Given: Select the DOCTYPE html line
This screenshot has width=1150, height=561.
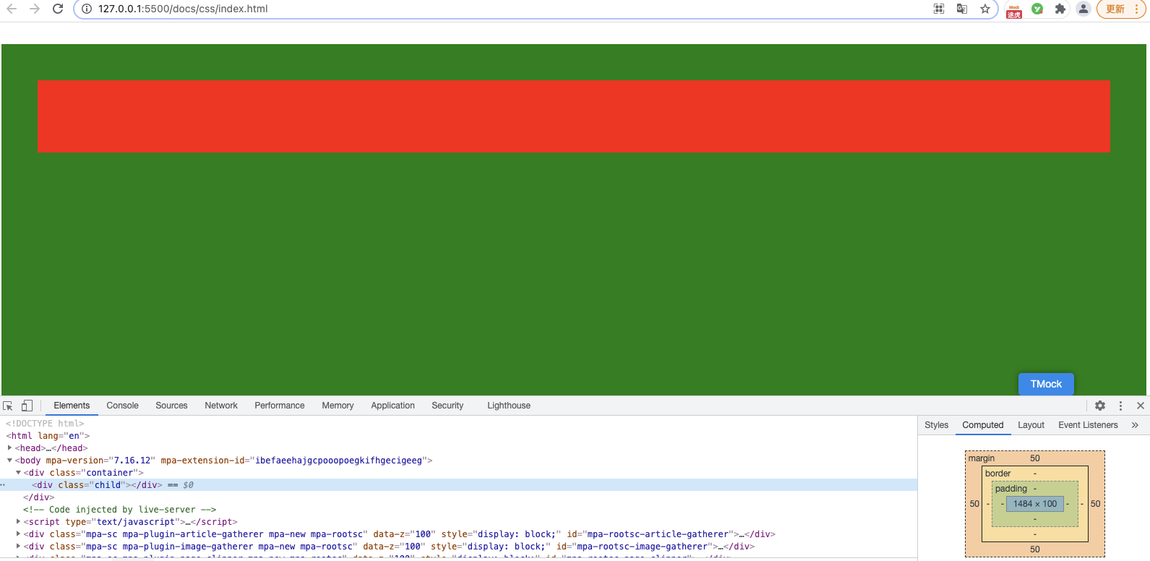Looking at the screenshot, I should (45, 424).
